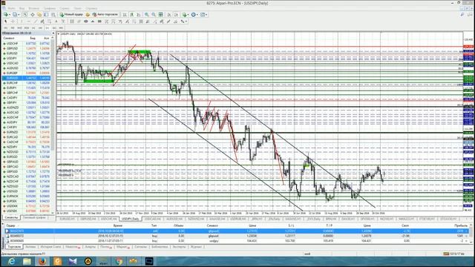
Task: Select the GBPJPY row in Market Watch
Action: (27, 102)
